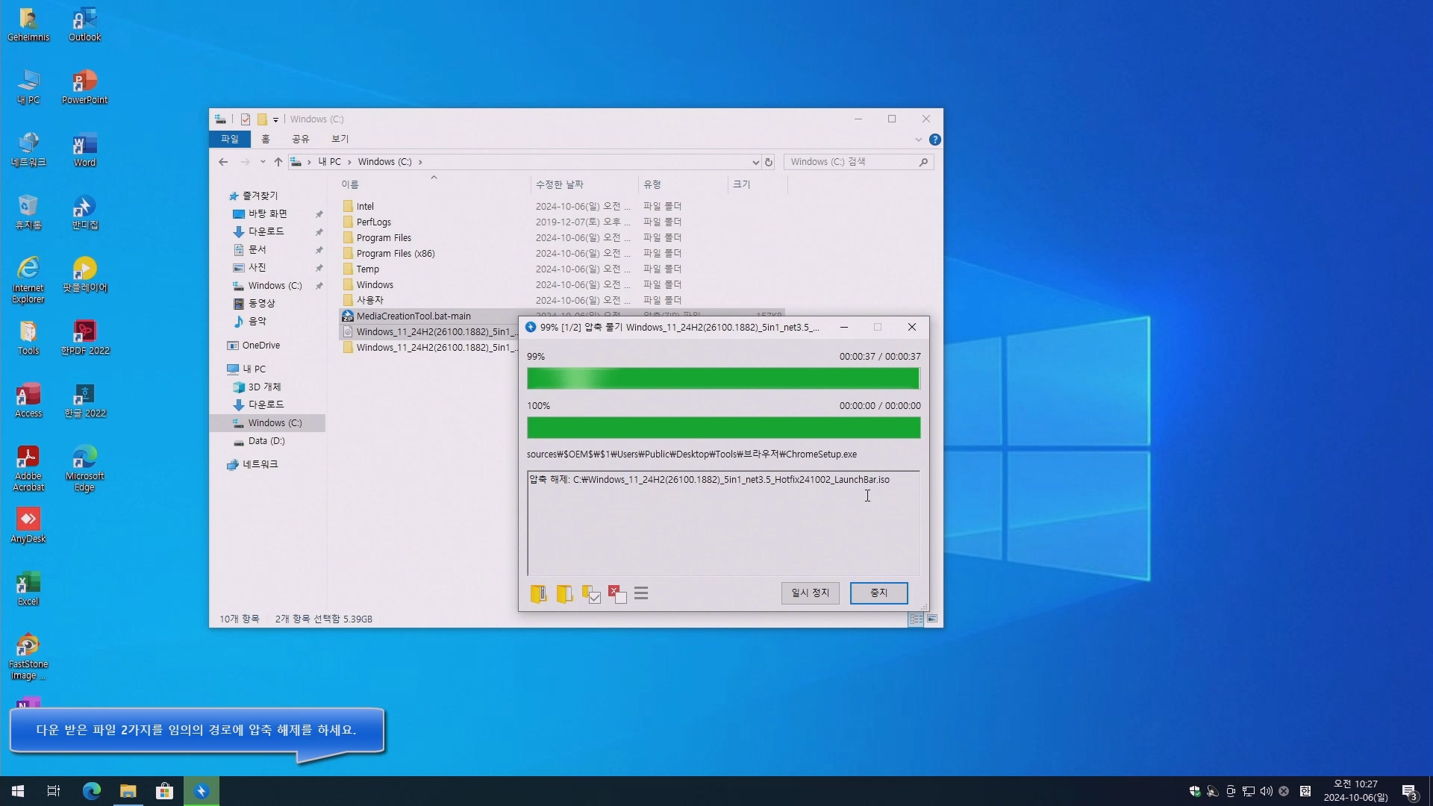
Task: Open the quick access toolbar dropdown arrow
Action: (x=275, y=119)
